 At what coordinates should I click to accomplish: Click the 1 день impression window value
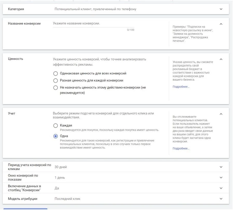click(x=60, y=178)
